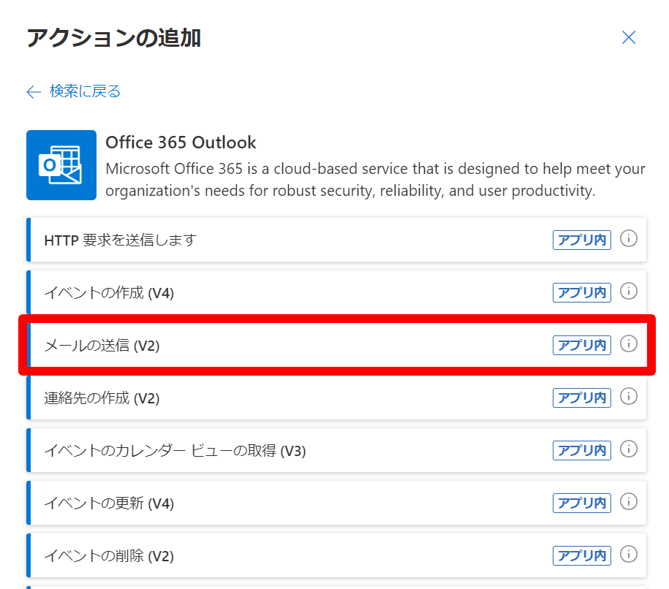This screenshot has height=589, width=669.
Task: Close the アクションの追加 panel
Action: tap(629, 38)
